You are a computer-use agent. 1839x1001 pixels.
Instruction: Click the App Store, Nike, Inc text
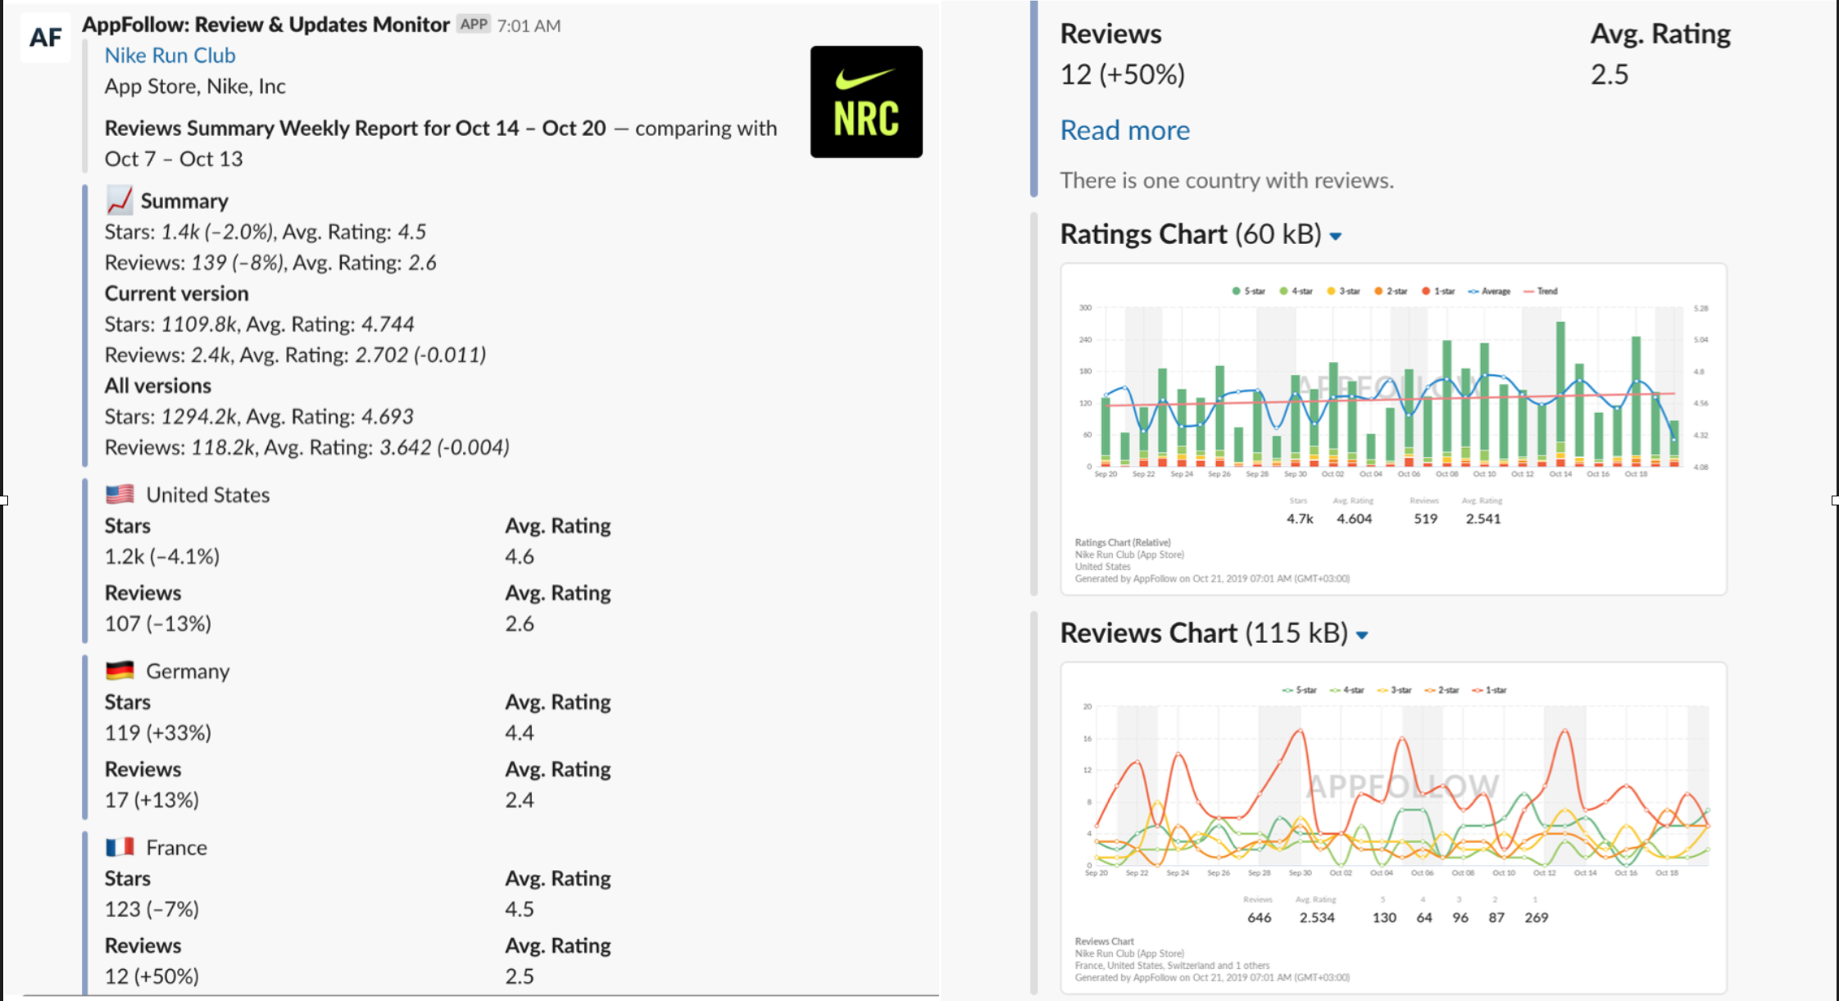coord(195,86)
